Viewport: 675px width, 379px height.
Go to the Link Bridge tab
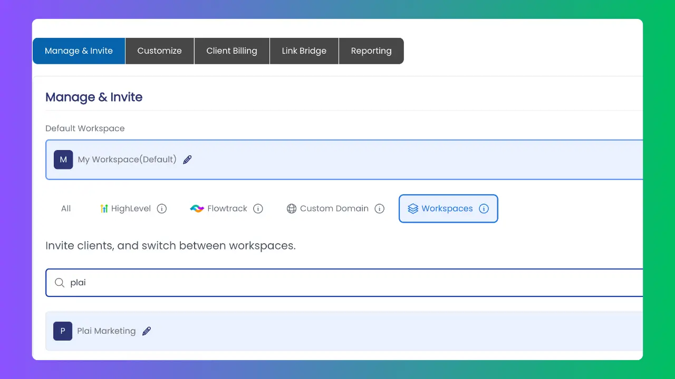(x=304, y=51)
